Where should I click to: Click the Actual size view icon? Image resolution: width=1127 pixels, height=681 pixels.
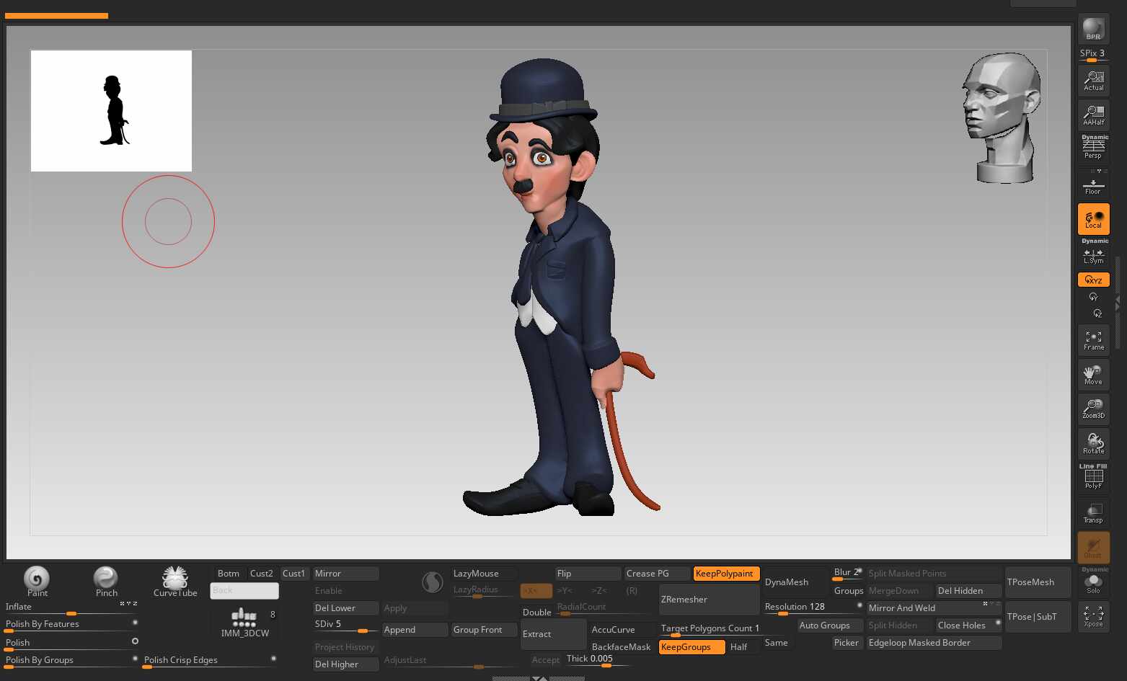click(x=1093, y=80)
